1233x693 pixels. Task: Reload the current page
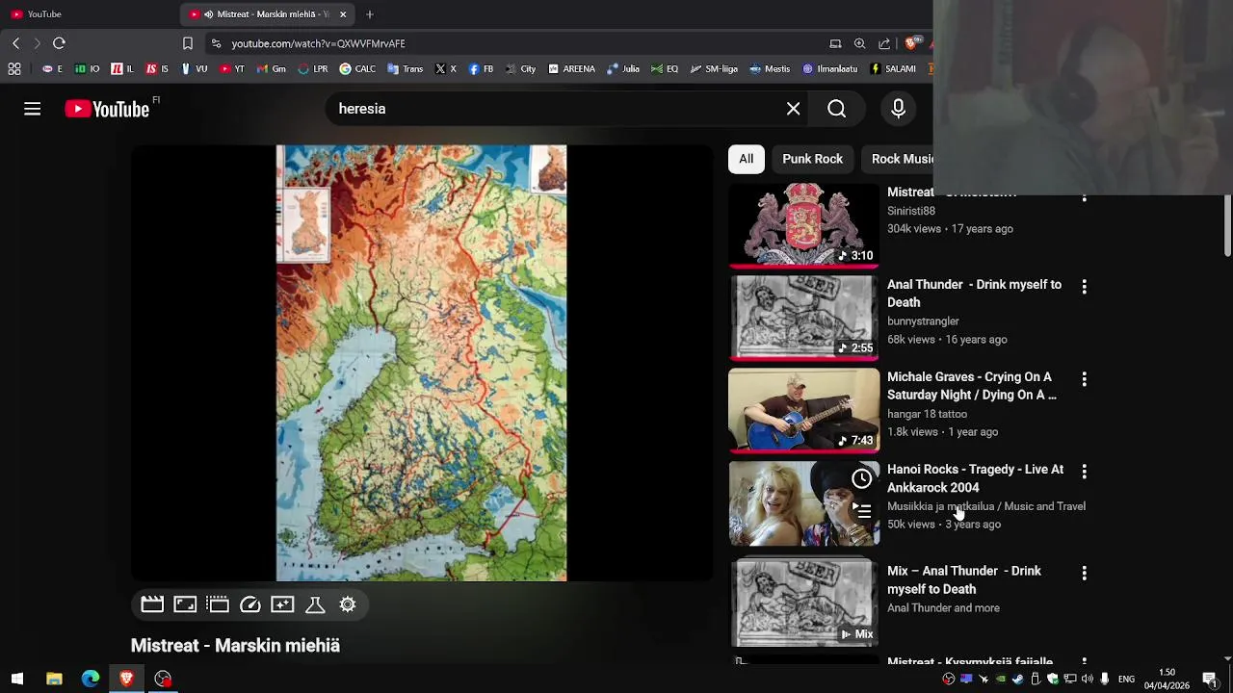[x=59, y=43]
